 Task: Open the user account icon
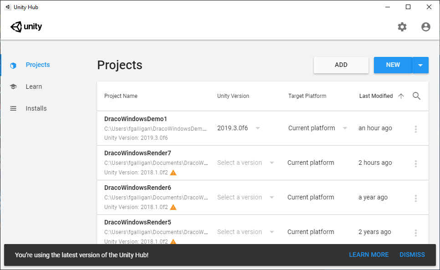pos(426,27)
